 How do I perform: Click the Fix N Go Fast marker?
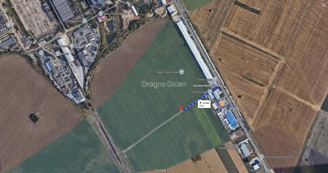(210, 92)
